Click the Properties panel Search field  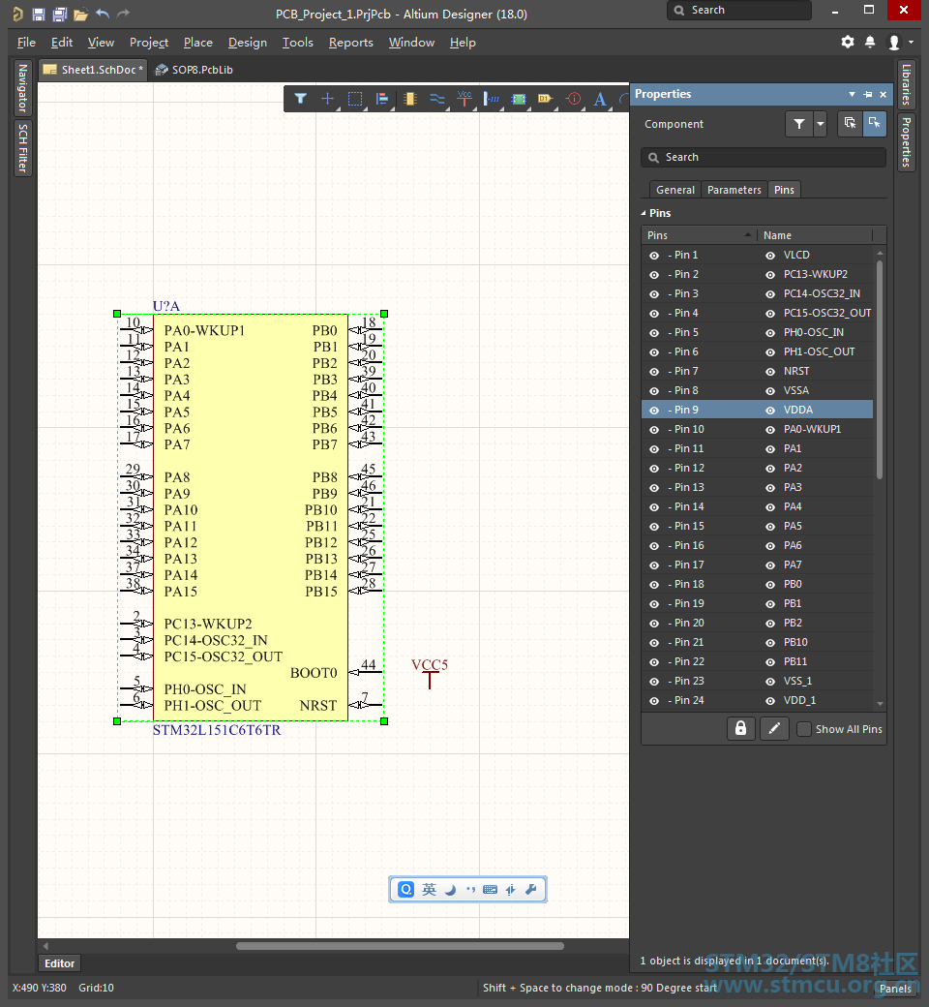(764, 157)
